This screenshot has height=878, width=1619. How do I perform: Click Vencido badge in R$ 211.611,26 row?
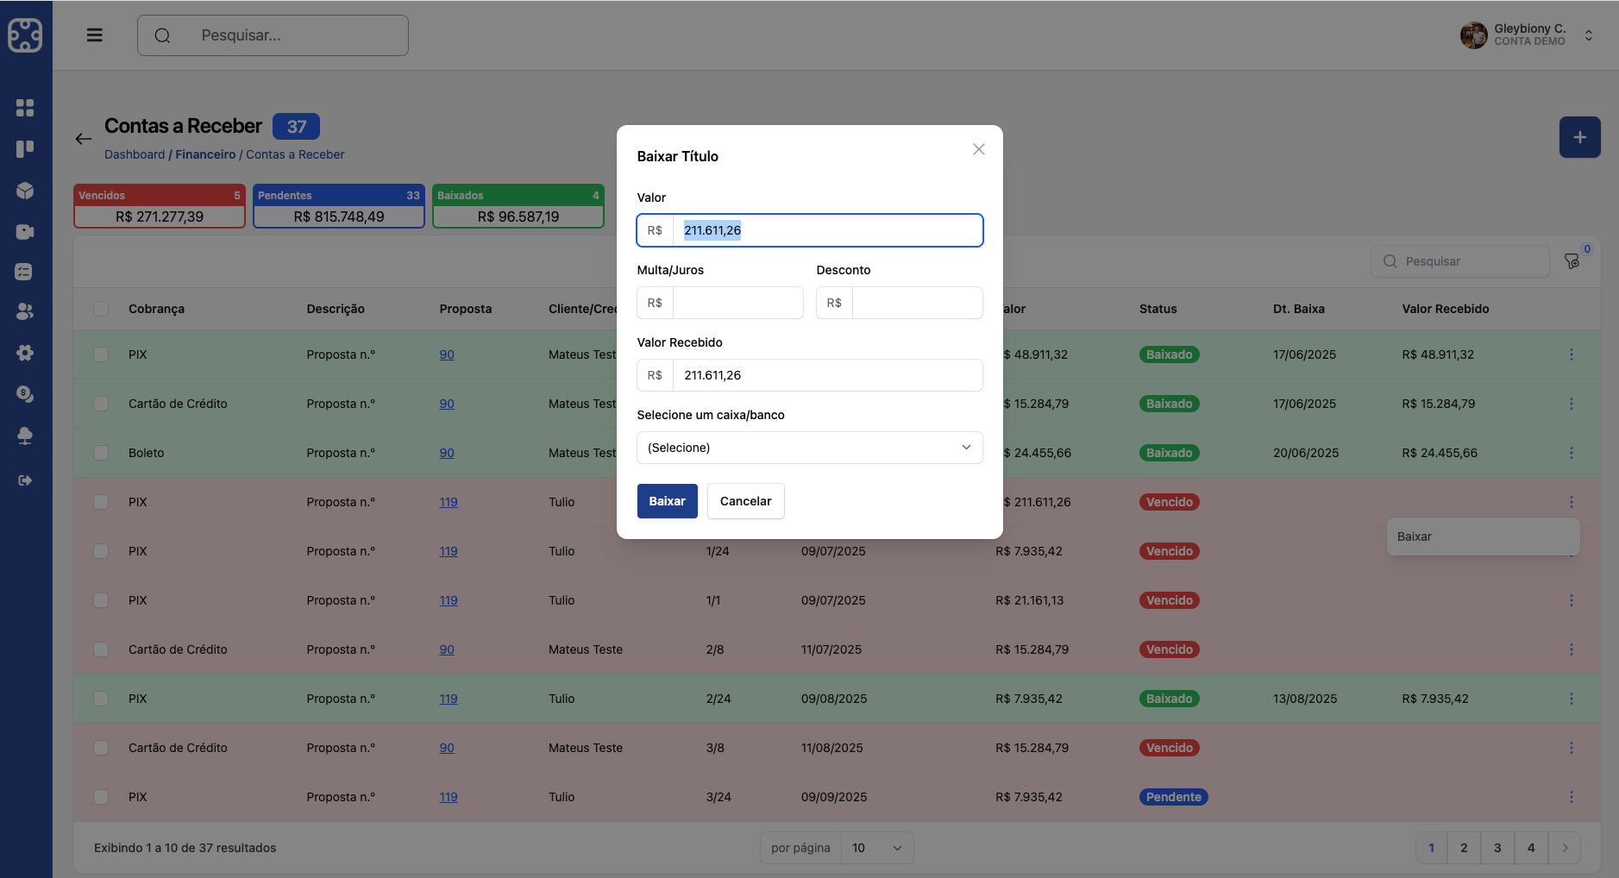pyautogui.click(x=1169, y=502)
